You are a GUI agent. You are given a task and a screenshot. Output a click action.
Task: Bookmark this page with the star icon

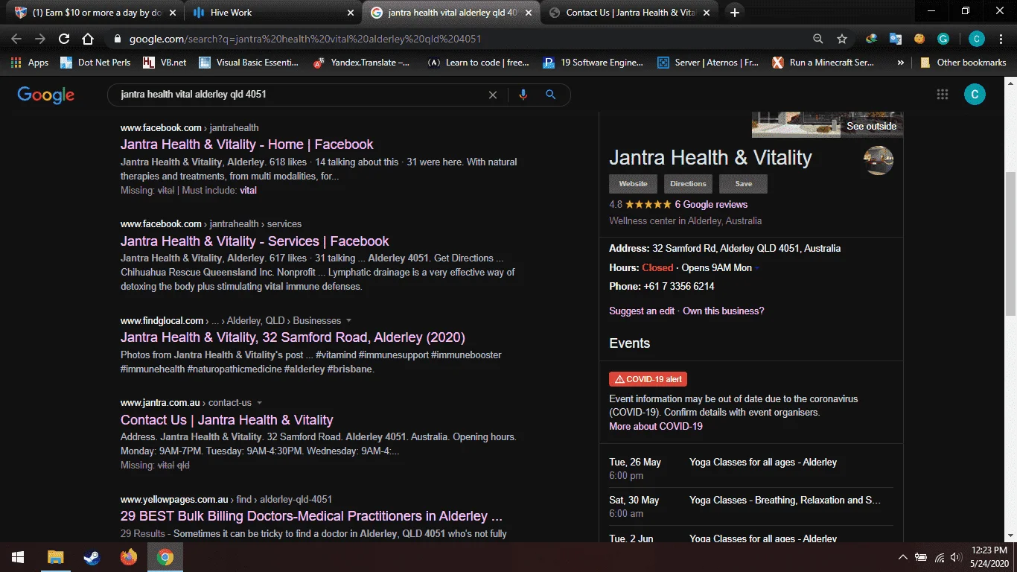842,39
